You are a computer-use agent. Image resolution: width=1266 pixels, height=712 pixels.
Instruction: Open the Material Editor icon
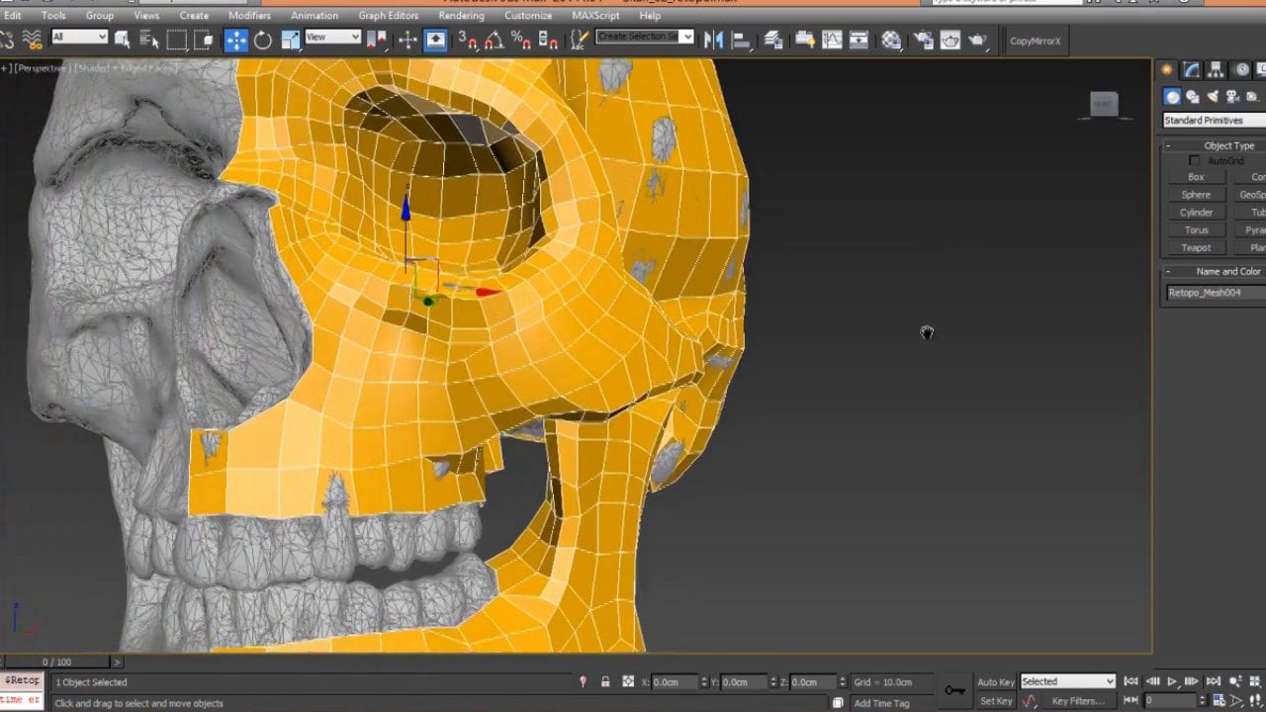click(891, 40)
